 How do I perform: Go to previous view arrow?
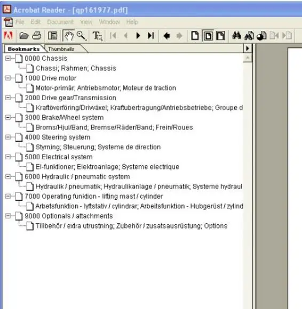point(166,36)
